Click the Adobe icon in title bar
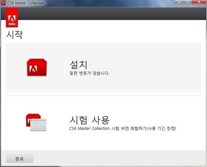Screen dimensions: 207x167 coord(3,3)
